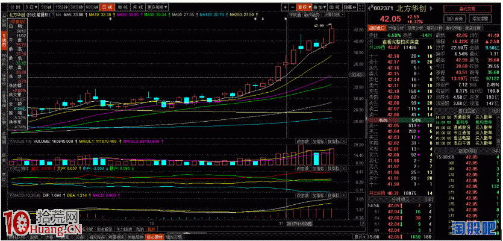Go to next stock arrow after 北方华创
503x241 pixels.
pyautogui.click(x=430, y=8)
